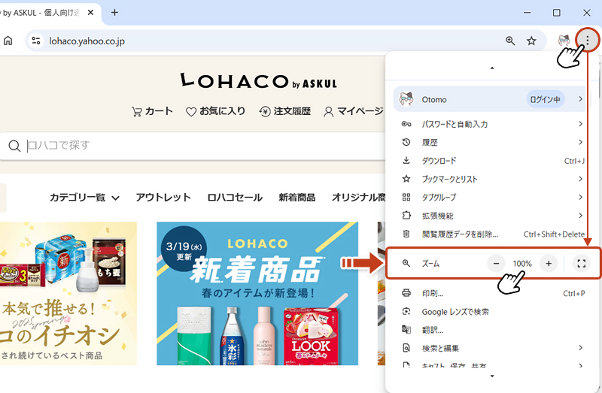This screenshot has height=393, width=602.
Task: Minimize the Chrome window
Action: pos(528,13)
